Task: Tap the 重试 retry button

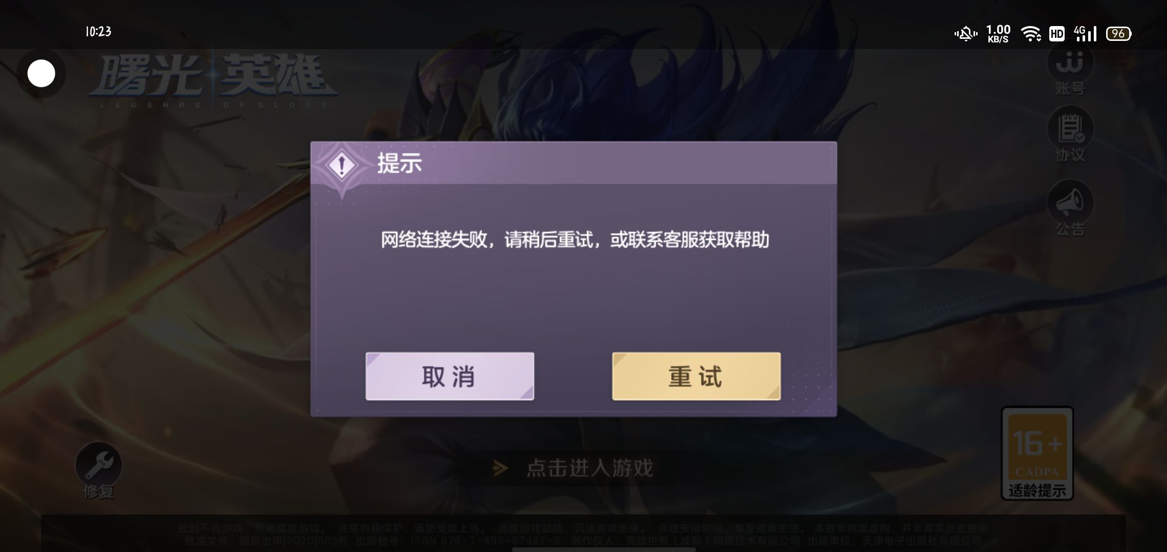Action: 696,376
